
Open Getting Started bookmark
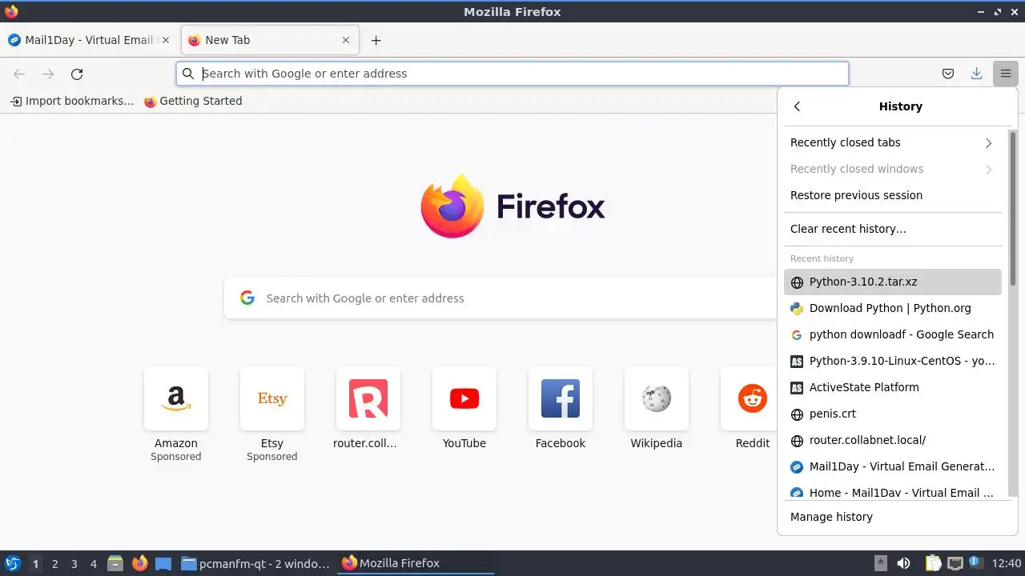point(193,101)
